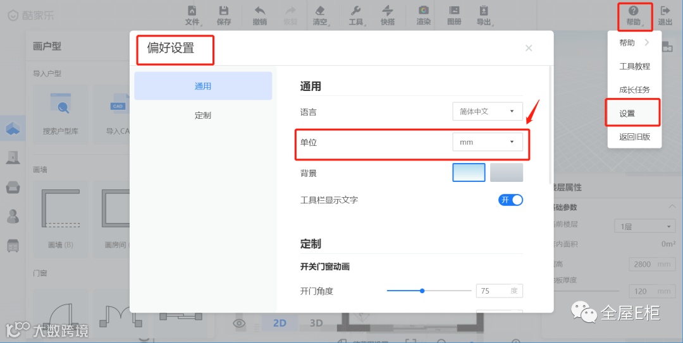Open the 单位 mm dropdown
Screen dimensions: 683x343
[x=488, y=142]
